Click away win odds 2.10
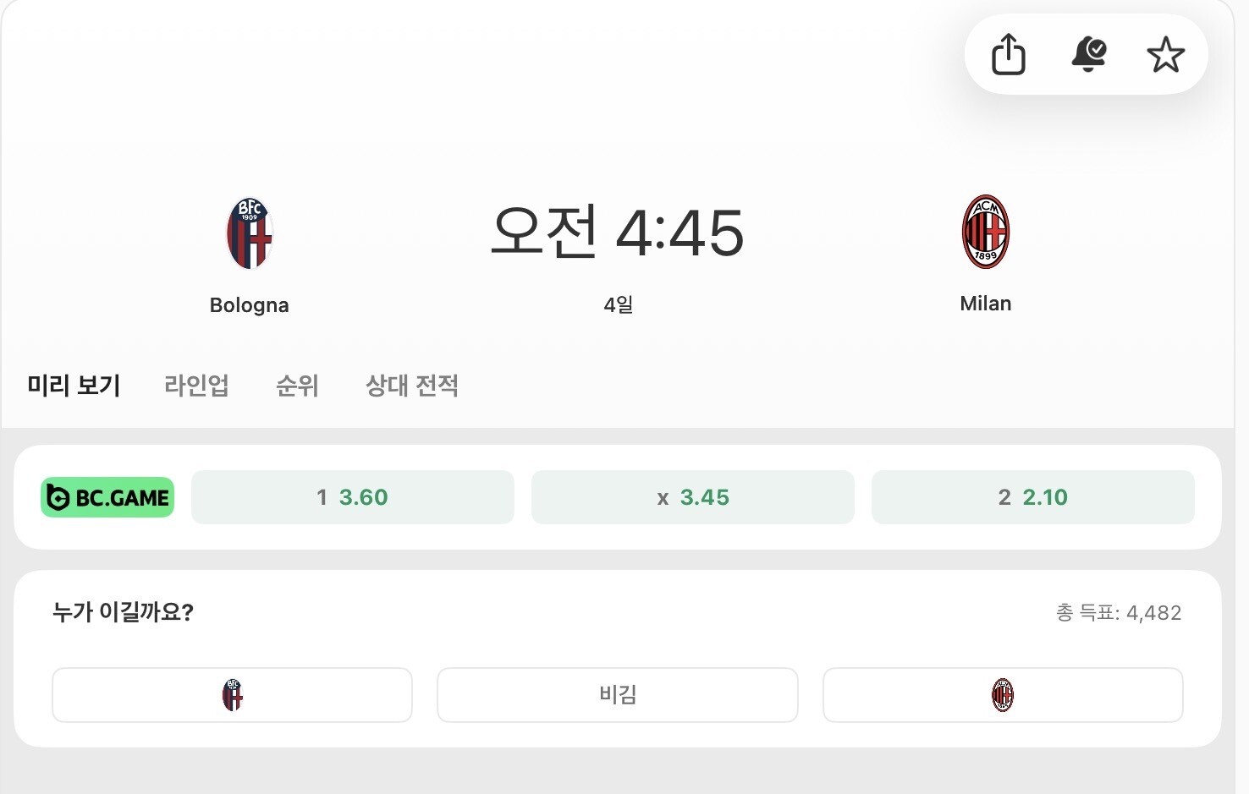Screen dimensions: 1249x794 [1032, 497]
